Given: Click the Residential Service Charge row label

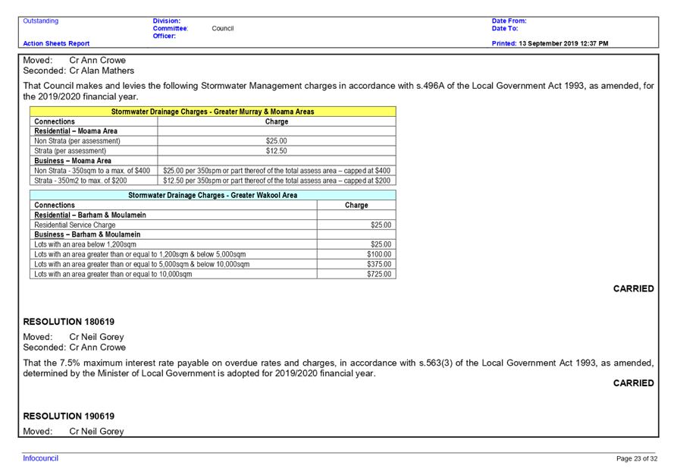Looking at the screenshot, I should point(75,225).
